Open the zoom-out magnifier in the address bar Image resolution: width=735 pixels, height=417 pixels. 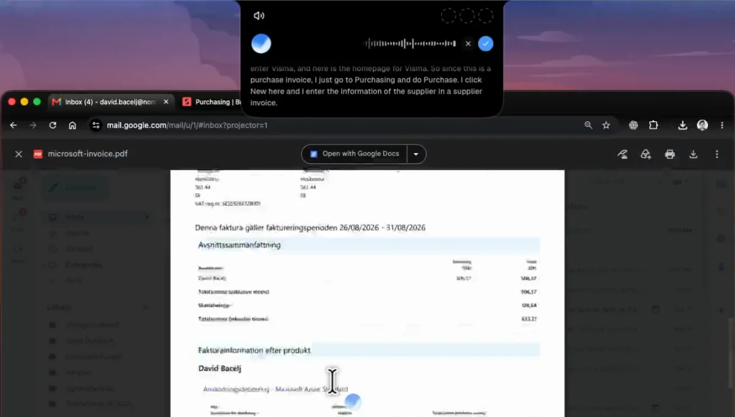(588, 125)
